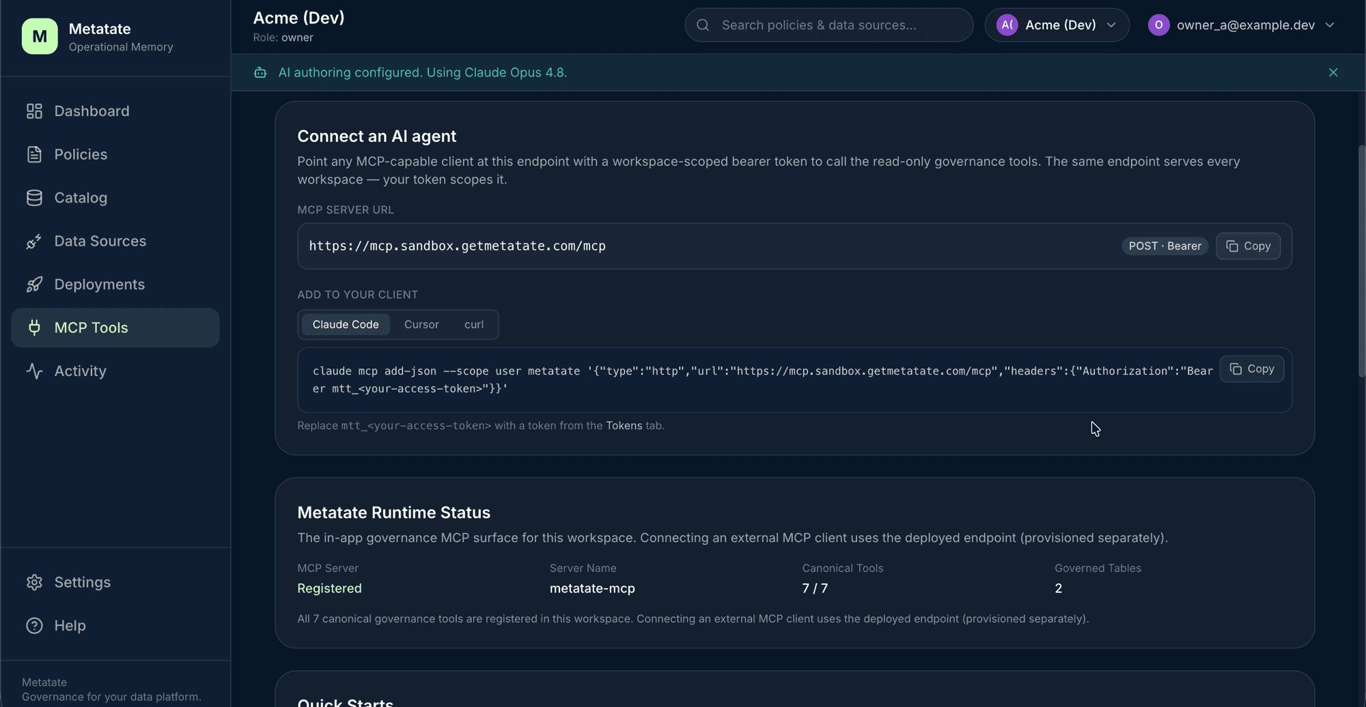The height and width of the screenshot is (707, 1366).
Task: Click the Data Sources plug icon
Action: 34,241
